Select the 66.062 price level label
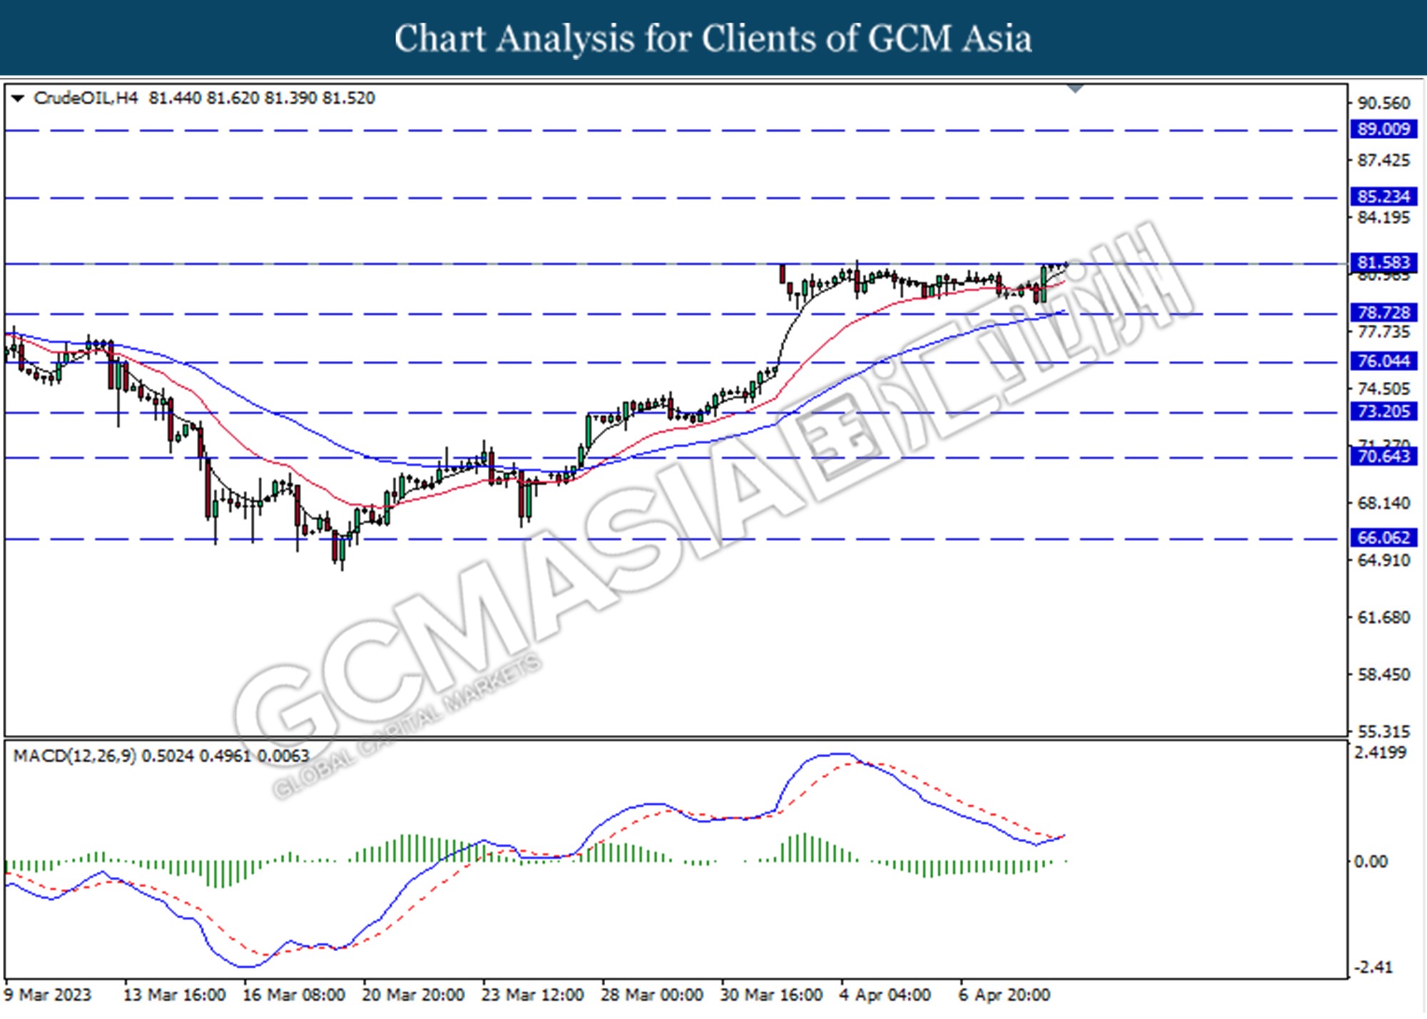Viewport: 1427px width, 1019px height. (1383, 537)
